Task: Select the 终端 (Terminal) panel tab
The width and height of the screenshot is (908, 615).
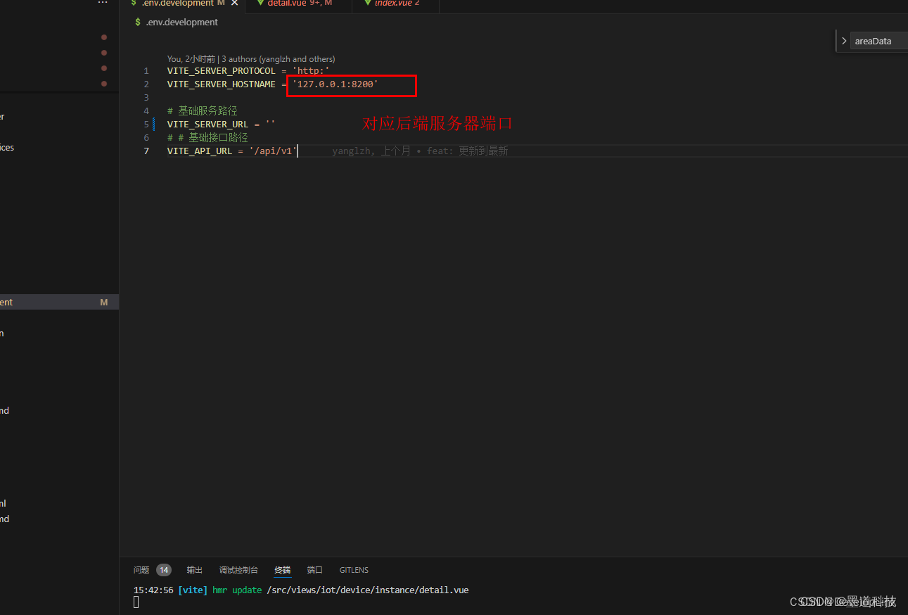Action: (x=283, y=570)
